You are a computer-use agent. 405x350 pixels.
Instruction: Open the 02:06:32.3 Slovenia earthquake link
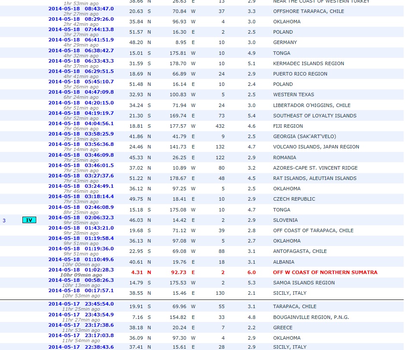81,218
